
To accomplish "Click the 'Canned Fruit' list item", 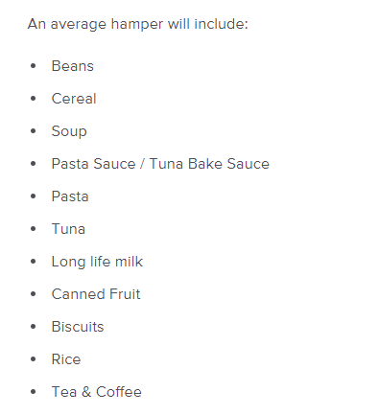I will [x=96, y=294].
